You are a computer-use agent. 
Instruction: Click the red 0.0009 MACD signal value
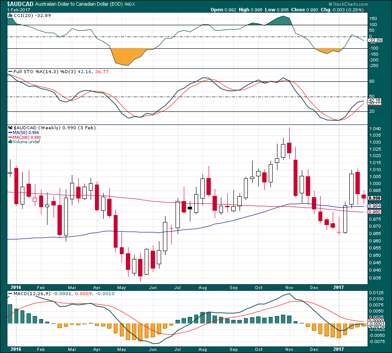[x=83, y=293]
